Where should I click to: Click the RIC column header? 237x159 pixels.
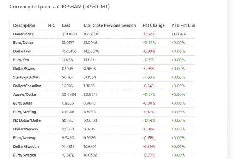click(x=52, y=25)
